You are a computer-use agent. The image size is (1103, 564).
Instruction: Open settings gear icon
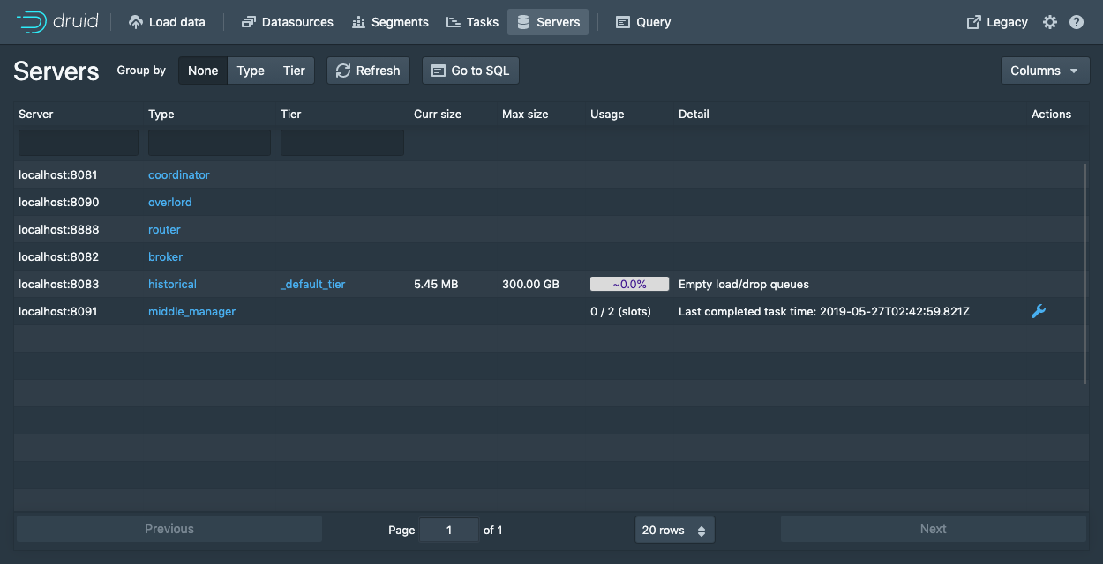tap(1049, 22)
